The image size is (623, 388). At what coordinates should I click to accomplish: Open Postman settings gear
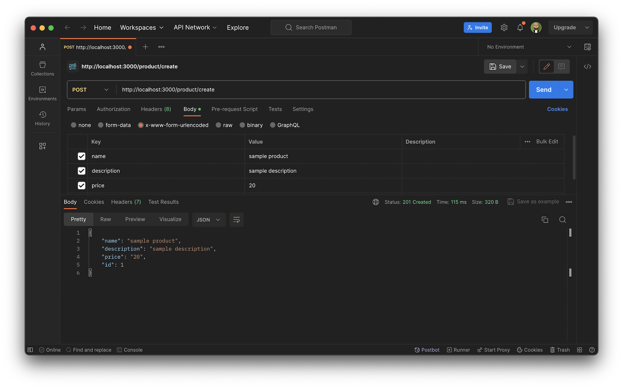click(x=504, y=27)
